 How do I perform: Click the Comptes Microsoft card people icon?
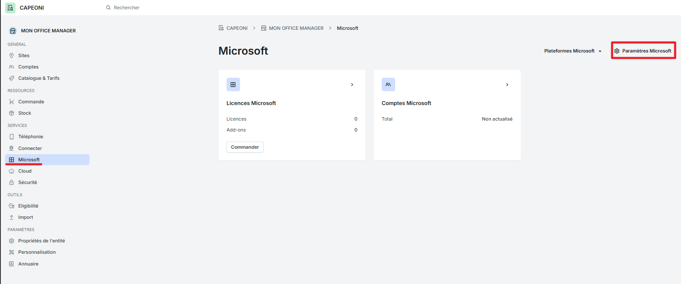click(x=388, y=84)
